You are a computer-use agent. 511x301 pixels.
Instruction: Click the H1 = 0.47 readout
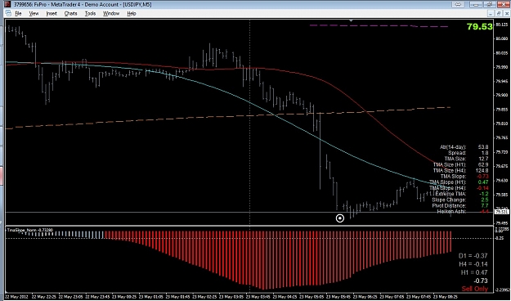point(474,272)
